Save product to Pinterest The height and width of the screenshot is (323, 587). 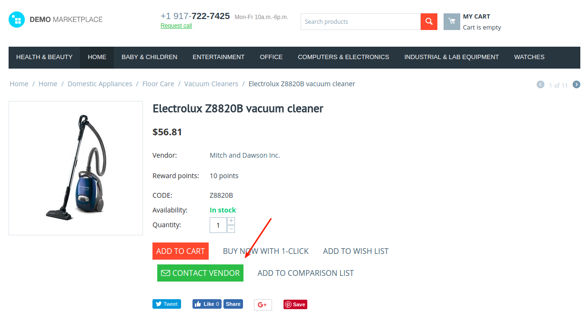(x=295, y=304)
